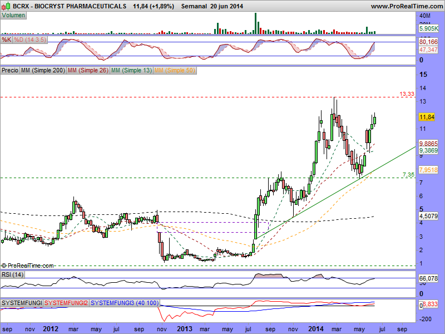445x334 pixels.
Task: Click the 9,8865 moving average value
Action: tap(428, 144)
